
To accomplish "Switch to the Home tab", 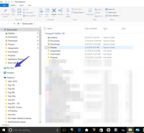I will point(13,5).
